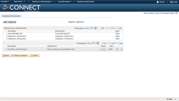This screenshot has height=101, width=179.
Task: Click the Home icon in top bar
Action: tap(158, 2)
